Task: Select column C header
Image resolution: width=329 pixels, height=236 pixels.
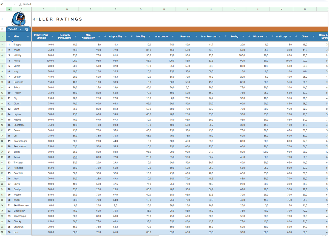Action: pos(44,9)
